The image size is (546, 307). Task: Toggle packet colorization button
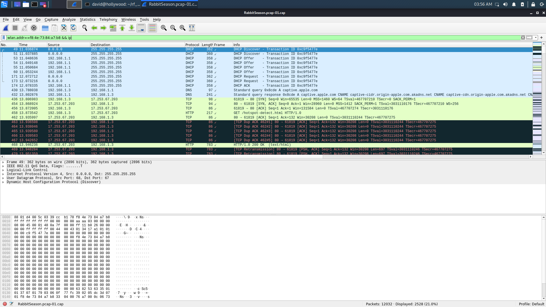(x=152, y=28)
